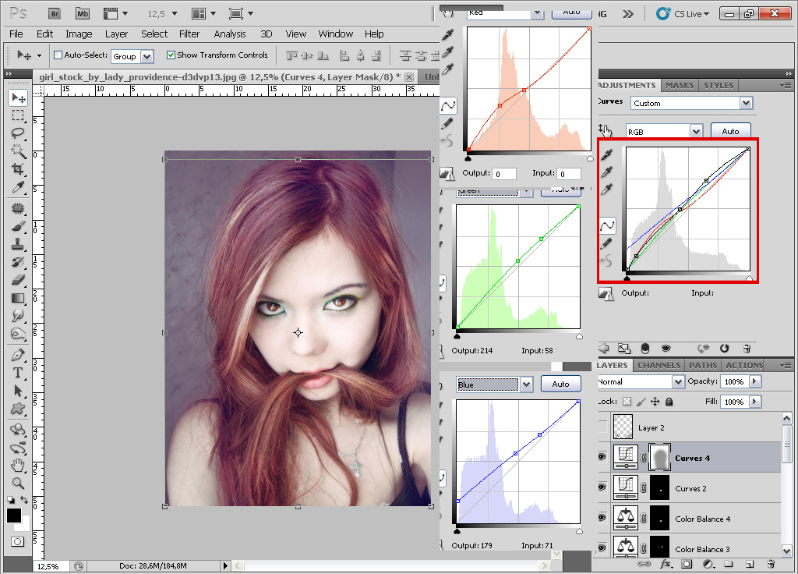Select the Rectangular Marquee tool
Screen dimensions: 798x574
point(19,115)
